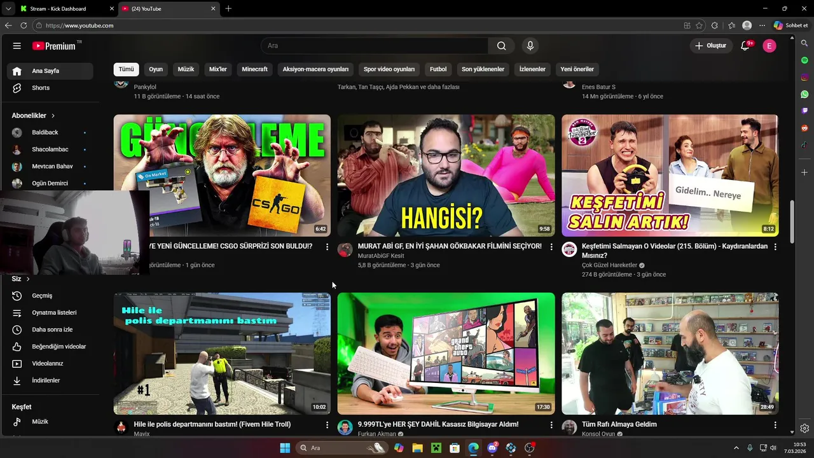This screenshot has height=458, width=814.
Task: Open the tab search dropdown in Edge
Action: click(x=8, y=9)
